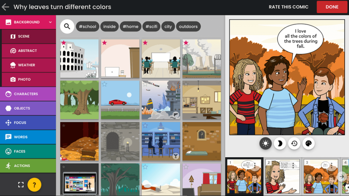Filter backgrounds by the #scifi tag
This screenshot has height=196, width=349.
151,27
